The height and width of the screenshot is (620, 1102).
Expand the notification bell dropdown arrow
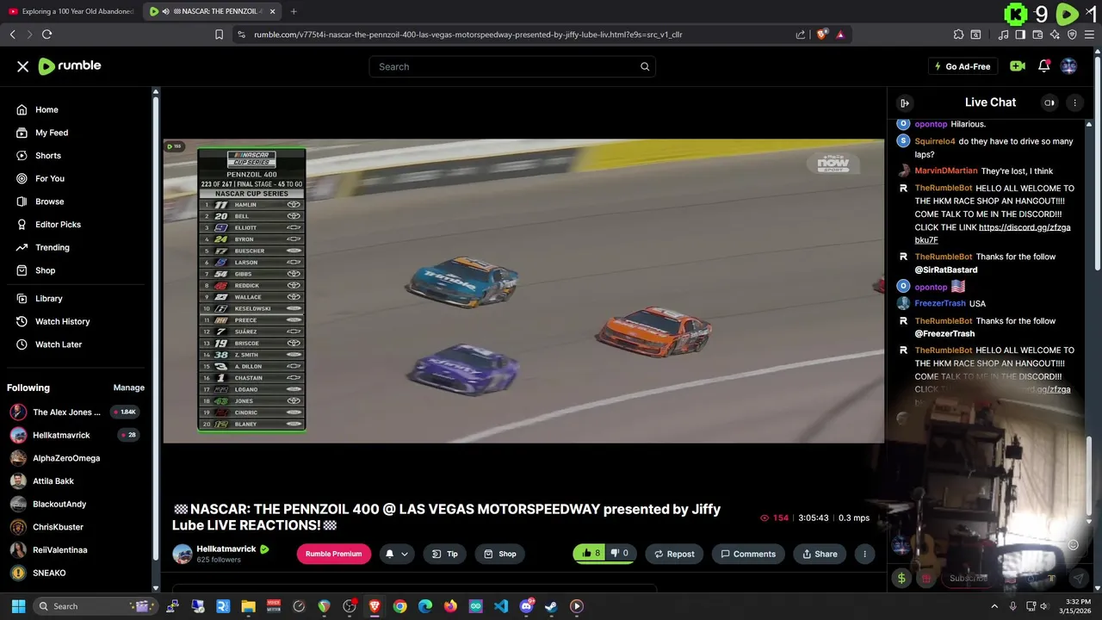pyautogui.click(x=404, y=555)
